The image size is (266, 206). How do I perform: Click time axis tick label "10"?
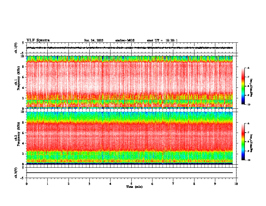[236, 184]
